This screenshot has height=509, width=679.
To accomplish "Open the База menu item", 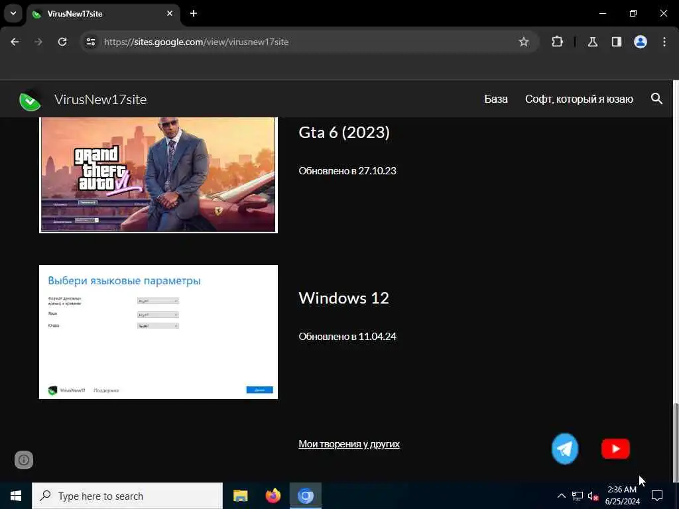I will click(x=496, y=99).
